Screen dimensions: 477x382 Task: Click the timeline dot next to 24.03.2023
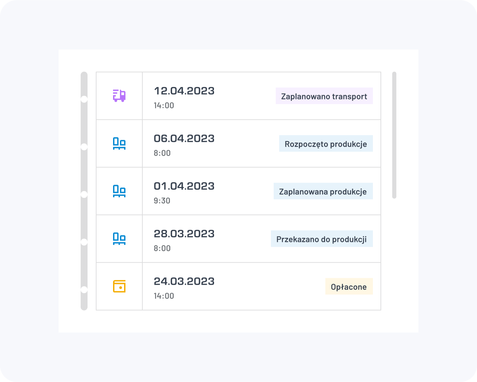pos(84,290)
